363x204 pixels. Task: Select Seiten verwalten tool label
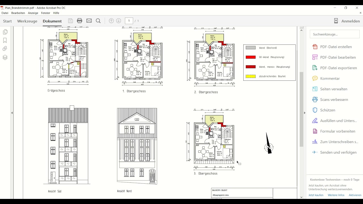(334, 89)
